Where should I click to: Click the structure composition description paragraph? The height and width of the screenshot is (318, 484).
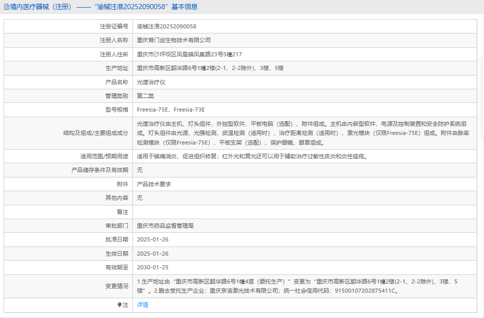pos(303,133)
